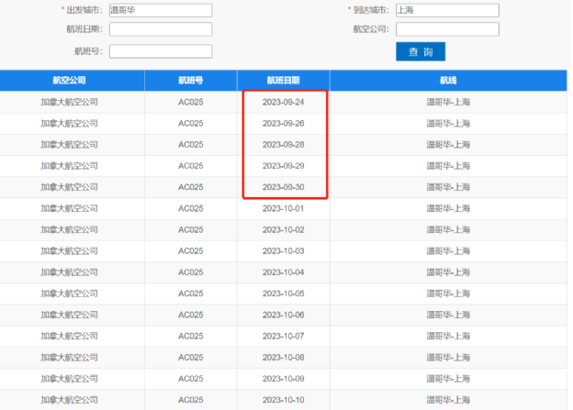Click AC025 in the 2023-10-10 row
Screen dimensions: 573x410
[190, 400]
